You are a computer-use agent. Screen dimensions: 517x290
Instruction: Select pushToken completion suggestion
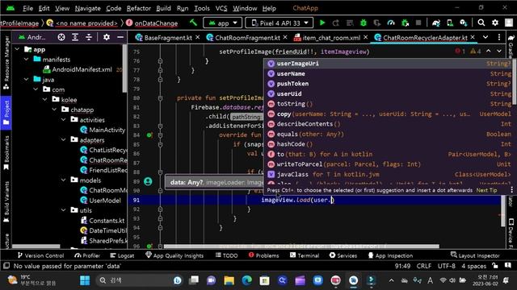pos(389,84)
